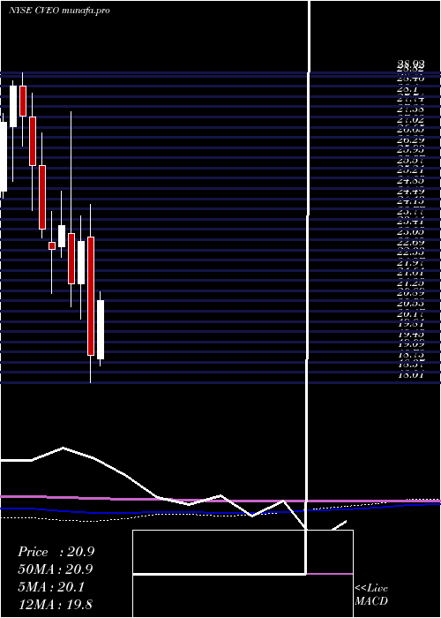Viewport: 441px width, 618px height.
Task: Click the 20.17 price axis label
Action: 411,314
